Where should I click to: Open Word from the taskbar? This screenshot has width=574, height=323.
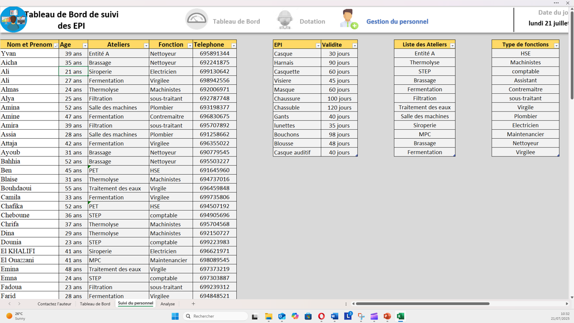[x=334, y=316]
